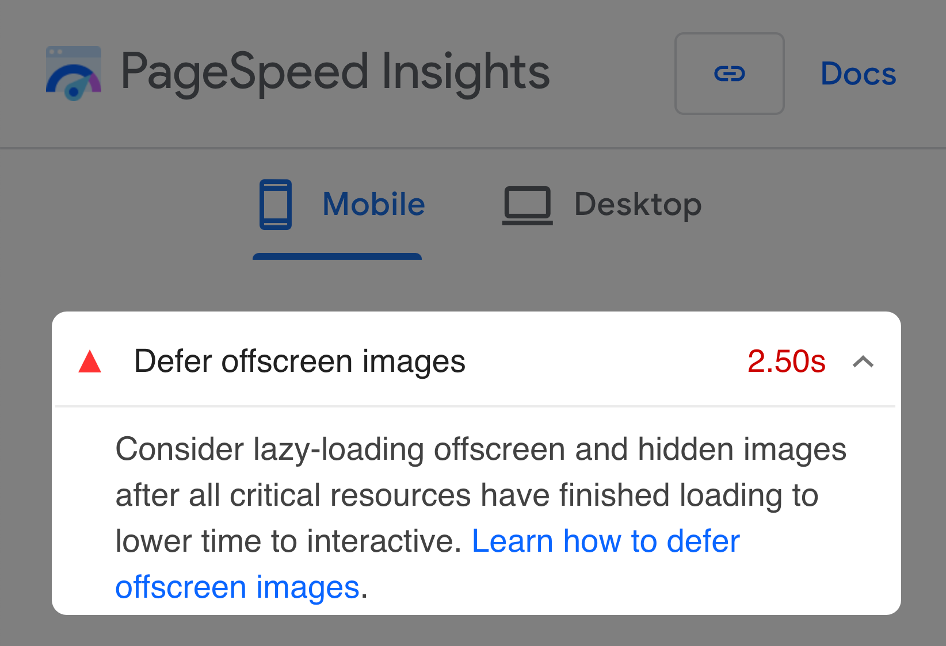Open the "Learn how to defer" link

tap(605, 541)
